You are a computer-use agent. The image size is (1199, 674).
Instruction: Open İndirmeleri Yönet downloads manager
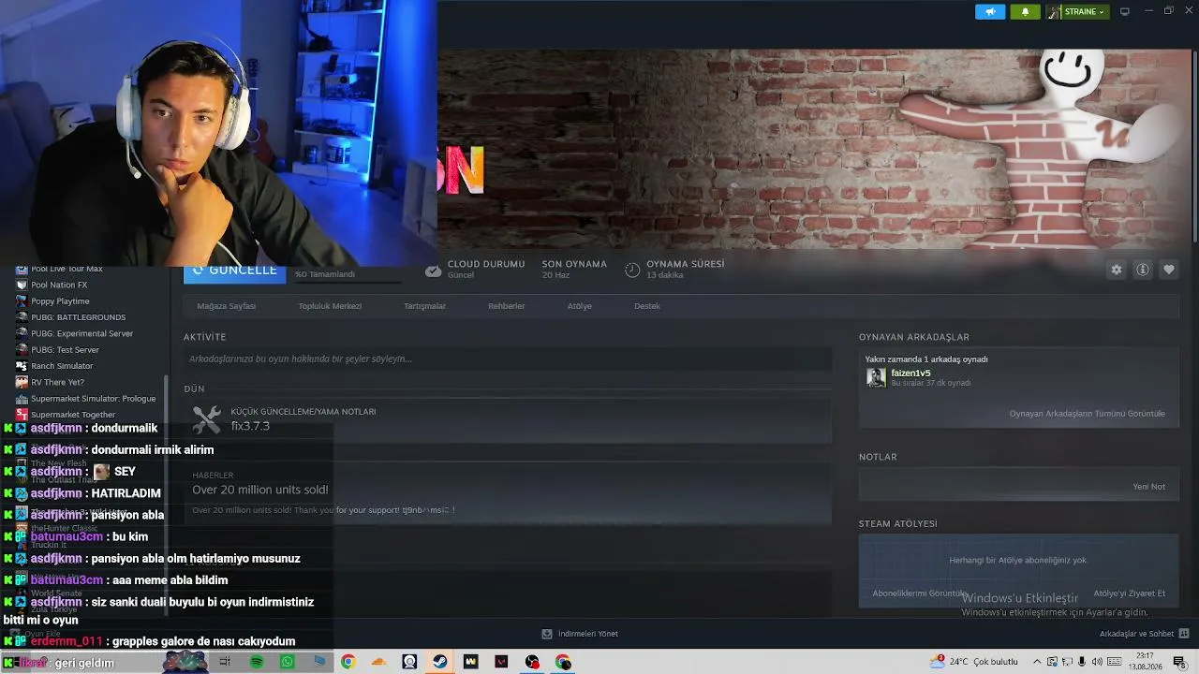580,634
